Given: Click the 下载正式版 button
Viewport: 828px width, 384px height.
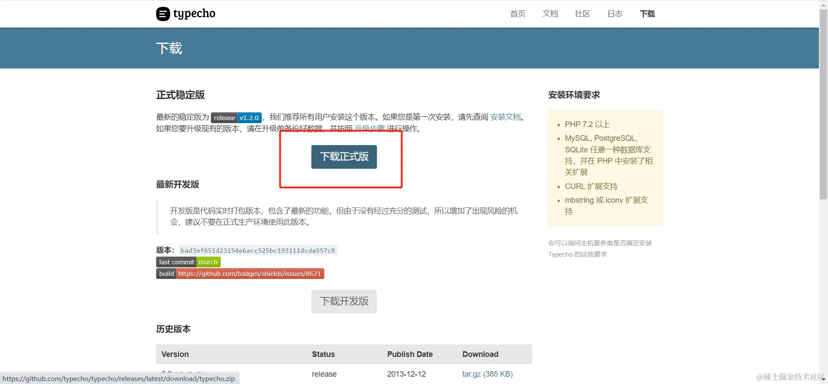Looking at the screenshot, I should 344,157.
